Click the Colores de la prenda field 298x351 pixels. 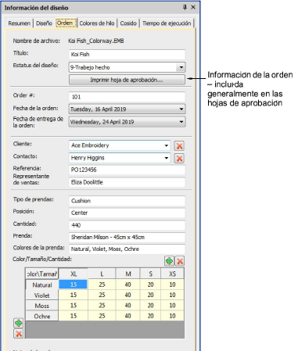point(127,249)
